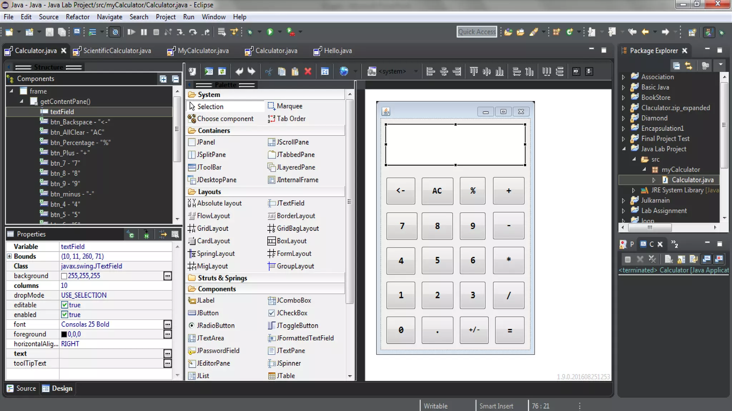Select the Tab Order tool in palette
Screen dimensions: 732x411
coord(287,118)
